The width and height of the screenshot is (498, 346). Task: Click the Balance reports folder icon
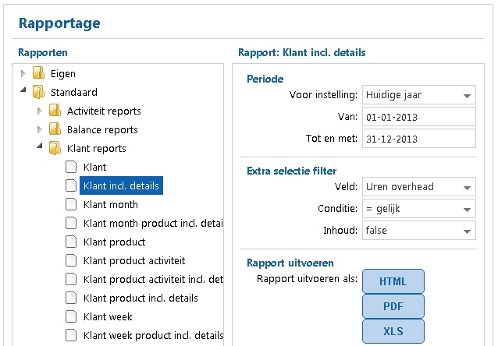tap(55, 130)
